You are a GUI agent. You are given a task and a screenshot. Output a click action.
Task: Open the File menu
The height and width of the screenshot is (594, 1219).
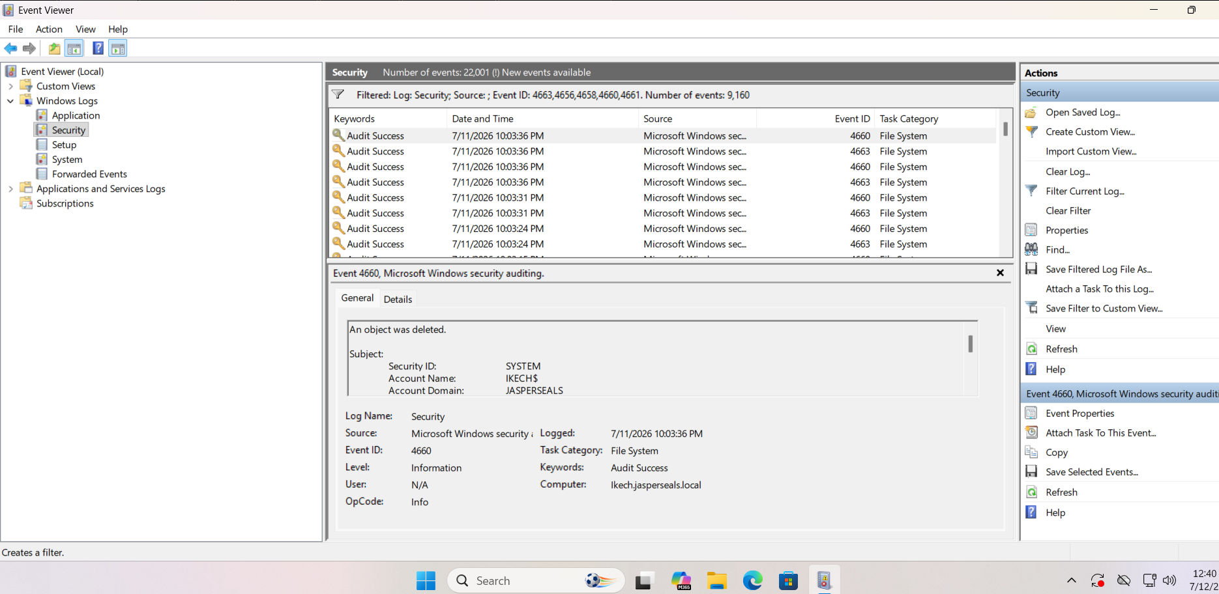[16, 29]
